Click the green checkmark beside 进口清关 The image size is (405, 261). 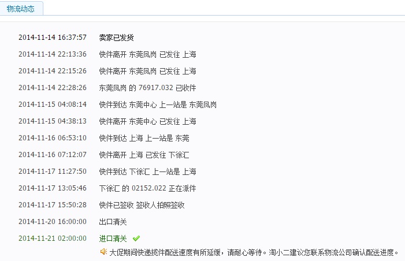[x=136, y=238]
